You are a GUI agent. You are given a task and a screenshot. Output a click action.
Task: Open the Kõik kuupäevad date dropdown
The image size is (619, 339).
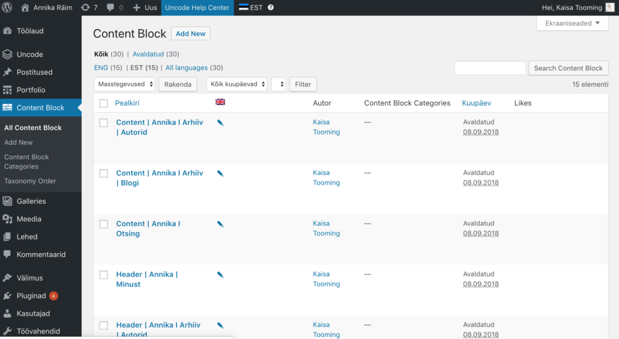pyautogui.click(x=236, y=84)
